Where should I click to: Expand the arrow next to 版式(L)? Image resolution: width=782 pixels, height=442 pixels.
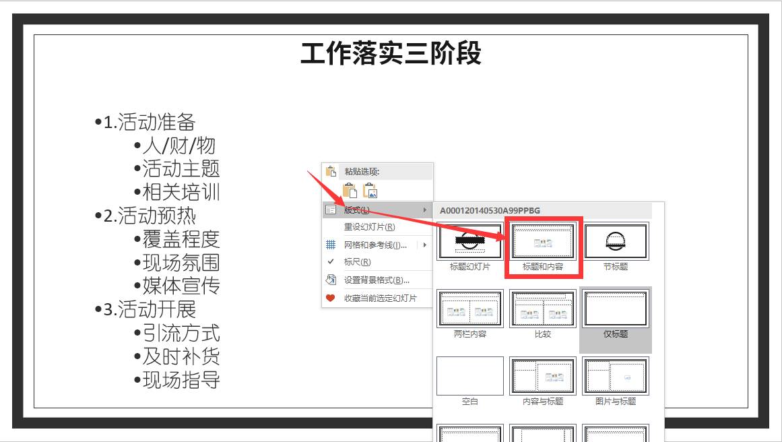click(x=425, y=210)
